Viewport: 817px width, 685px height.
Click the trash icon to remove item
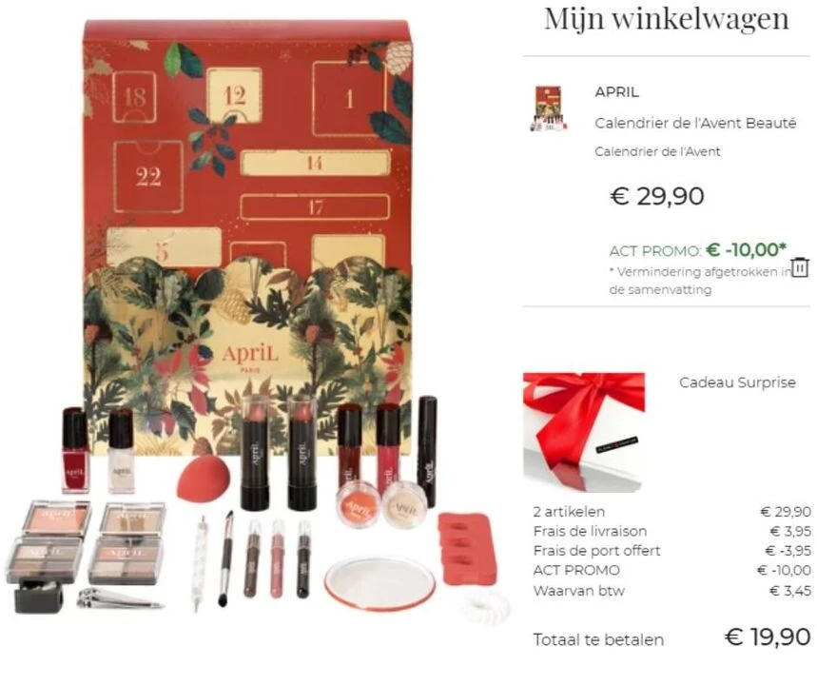pyautogui.click(x=800, y=267)
